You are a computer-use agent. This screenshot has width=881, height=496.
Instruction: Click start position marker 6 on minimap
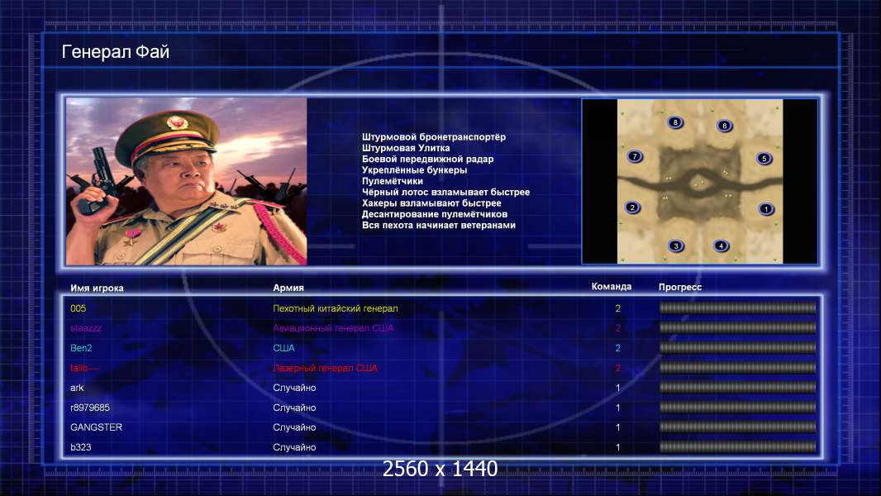tap(724, 126)
